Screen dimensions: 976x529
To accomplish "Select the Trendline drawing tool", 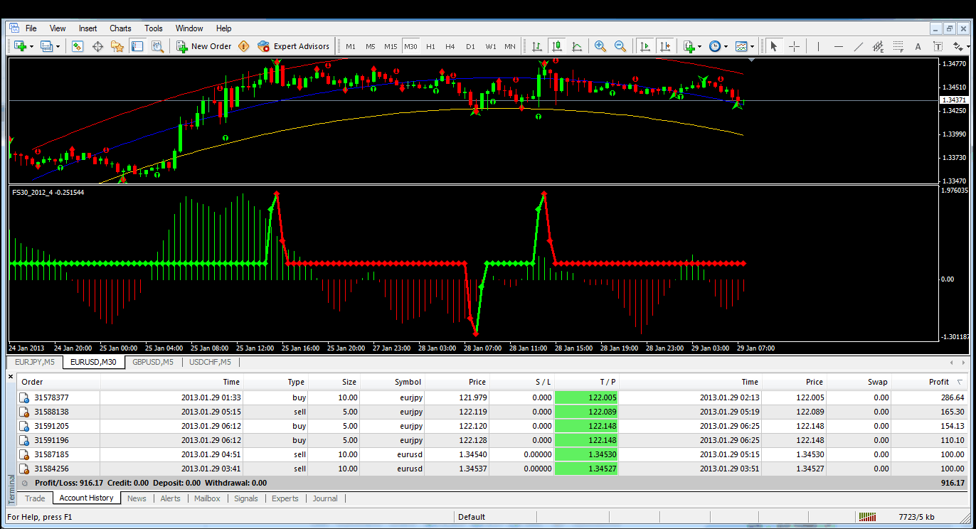I will pos(858,46).
